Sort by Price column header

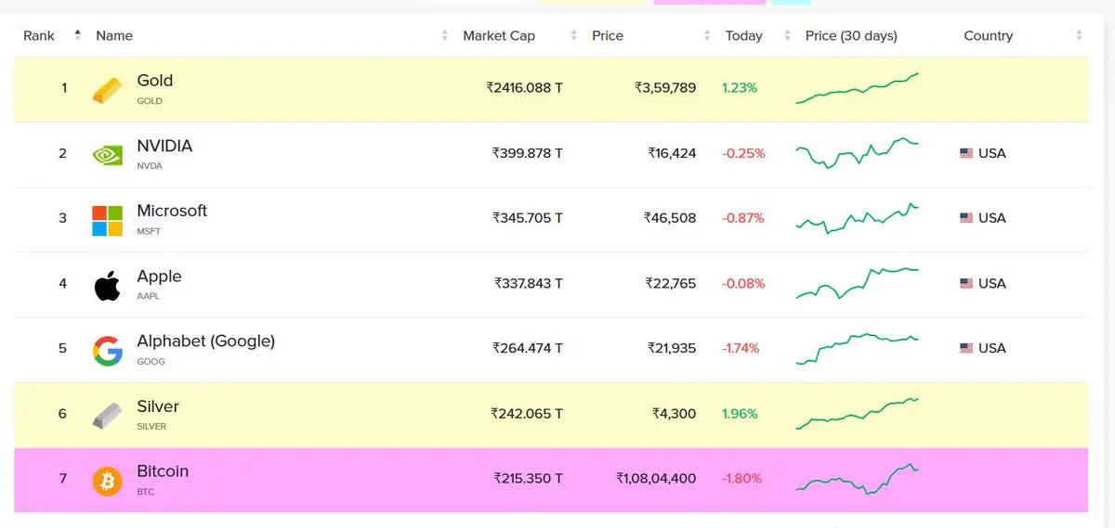tap(608, 35)
